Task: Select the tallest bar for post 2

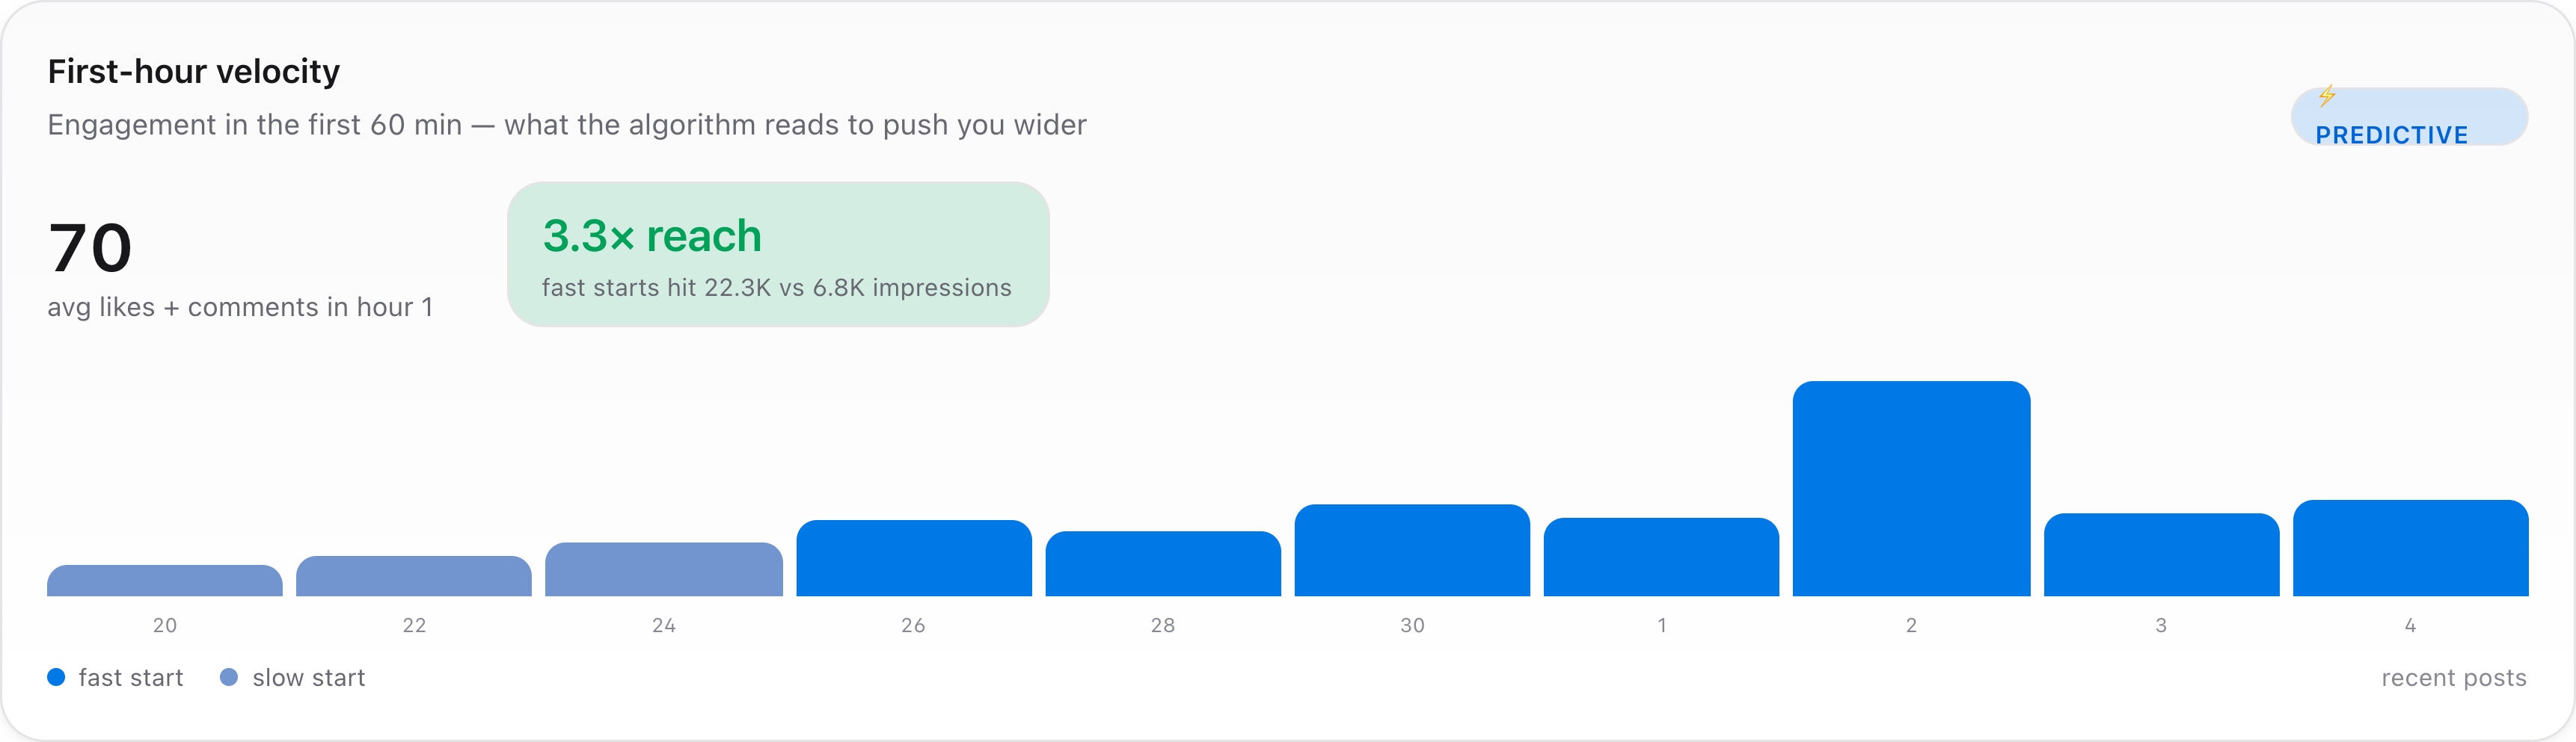Action: pyautogui.click(x=1911, y=489)
